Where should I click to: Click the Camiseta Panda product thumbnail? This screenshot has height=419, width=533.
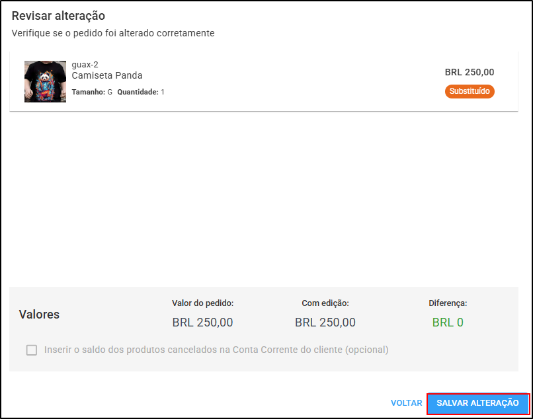click(45, 81)
